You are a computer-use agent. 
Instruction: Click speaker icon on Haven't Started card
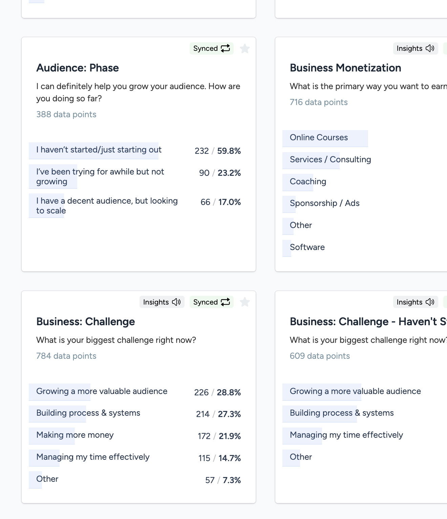430,302
